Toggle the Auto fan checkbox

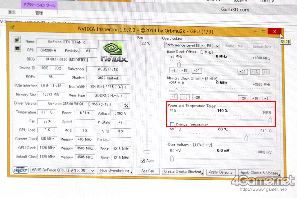(143, 161)
